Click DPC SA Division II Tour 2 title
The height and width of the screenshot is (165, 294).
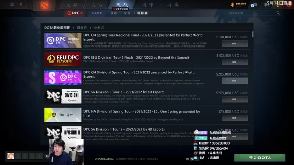[x=124, y=129]
